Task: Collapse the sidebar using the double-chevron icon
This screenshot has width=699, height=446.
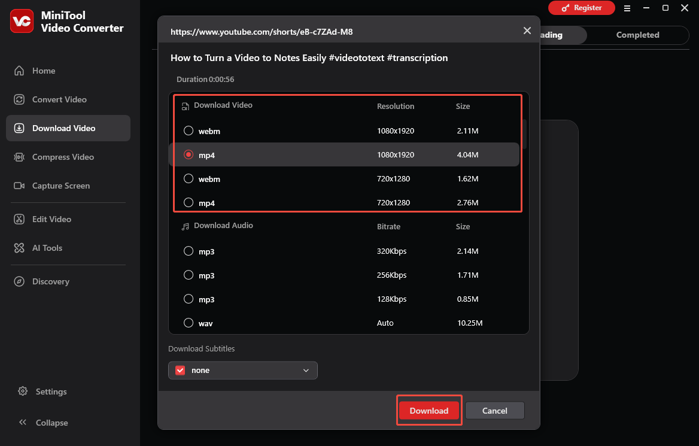Action: tap(23, 422)
